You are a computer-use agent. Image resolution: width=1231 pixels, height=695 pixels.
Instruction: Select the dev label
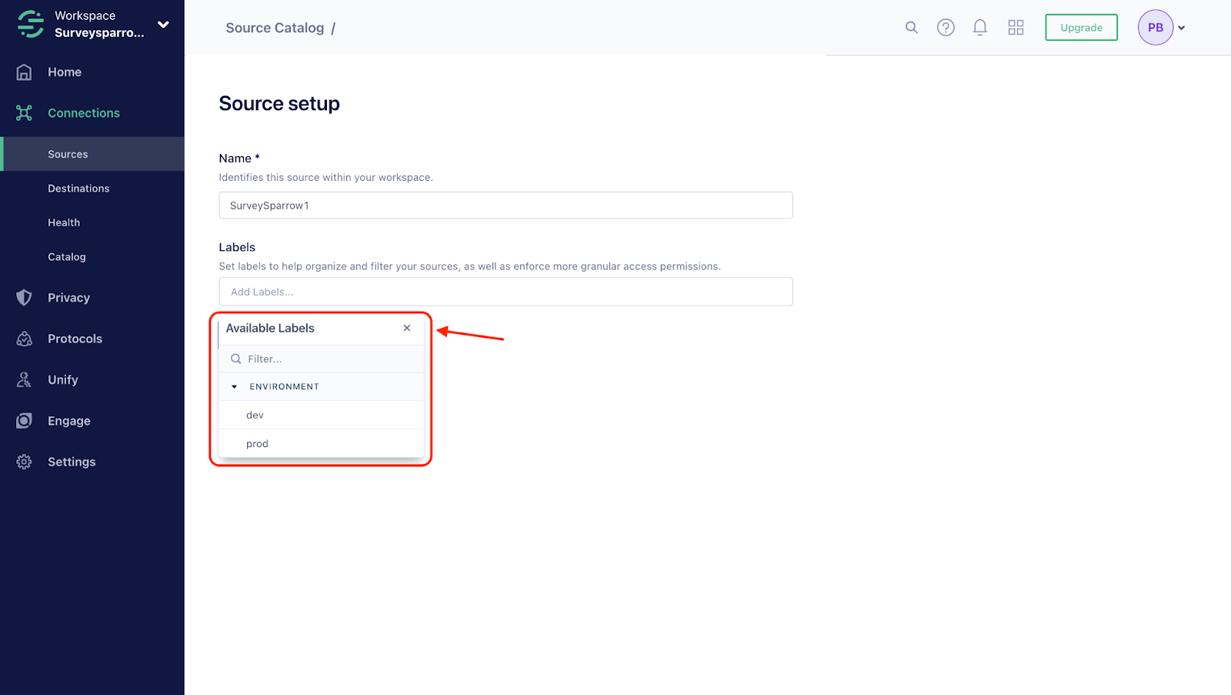tap(255, 415)
